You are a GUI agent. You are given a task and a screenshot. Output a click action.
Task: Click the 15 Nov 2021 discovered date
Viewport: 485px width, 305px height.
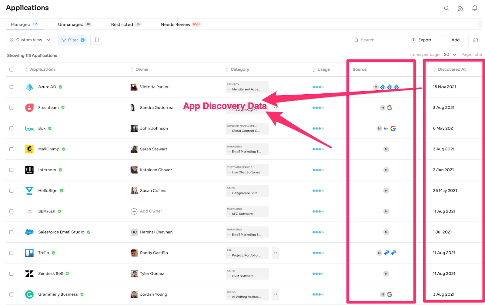[444, 87]
